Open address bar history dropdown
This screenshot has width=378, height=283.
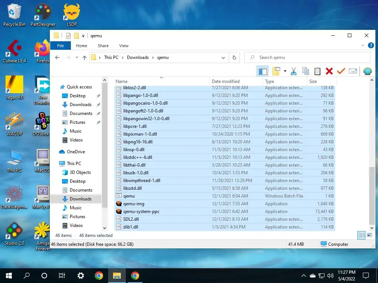(x=223, y=58)
